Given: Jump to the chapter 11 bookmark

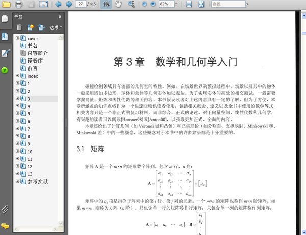Looking at the screenshot, I should (x=30, y=159).
